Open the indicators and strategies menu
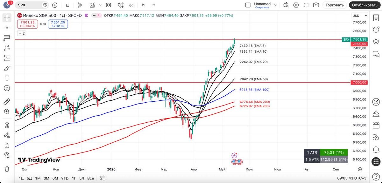 pos(92,5)
